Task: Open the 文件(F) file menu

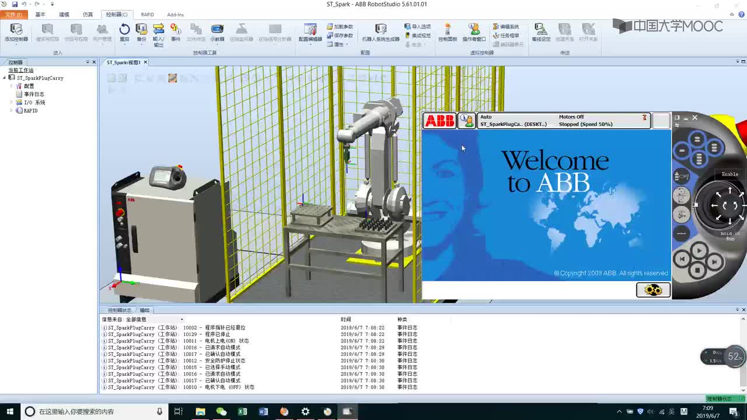Action: coord(13,15)
